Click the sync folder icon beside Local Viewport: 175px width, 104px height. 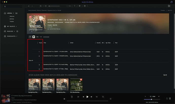(16, 13)
